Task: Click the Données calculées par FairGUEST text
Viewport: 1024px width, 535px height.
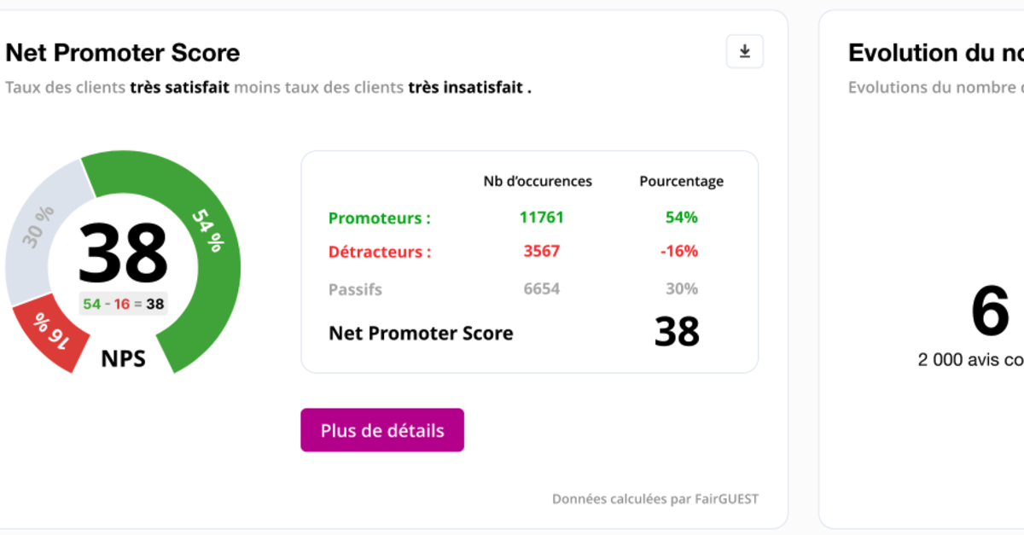Action: (655, 499)
